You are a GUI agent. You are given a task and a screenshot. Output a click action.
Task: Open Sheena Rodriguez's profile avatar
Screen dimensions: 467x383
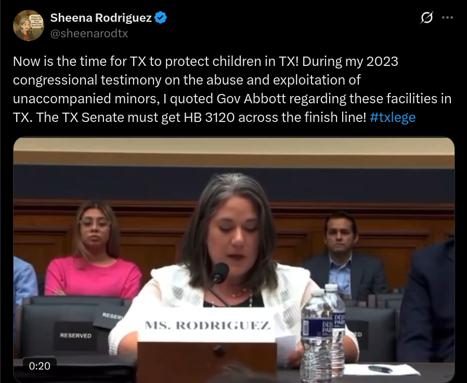[29, 25]
